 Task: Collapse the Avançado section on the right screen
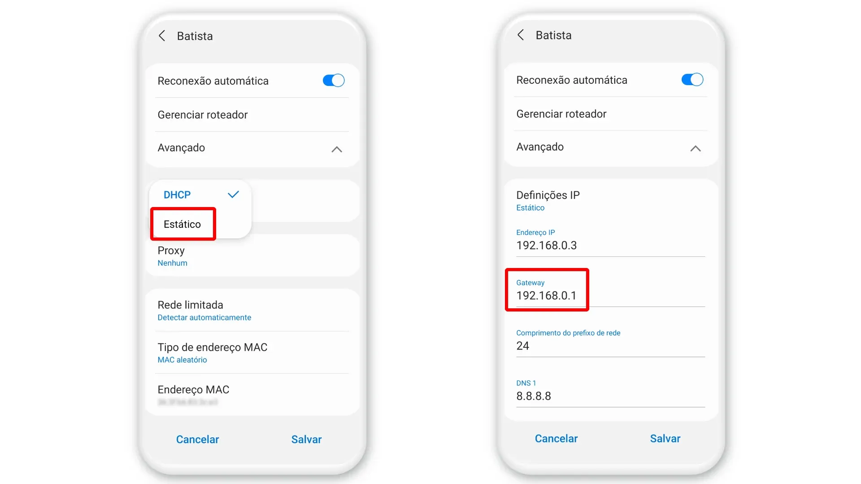696,148
